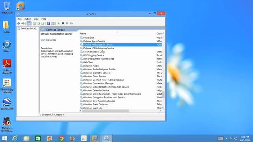
Task: Click the Stop Service square icon
Action: point(63,23)
